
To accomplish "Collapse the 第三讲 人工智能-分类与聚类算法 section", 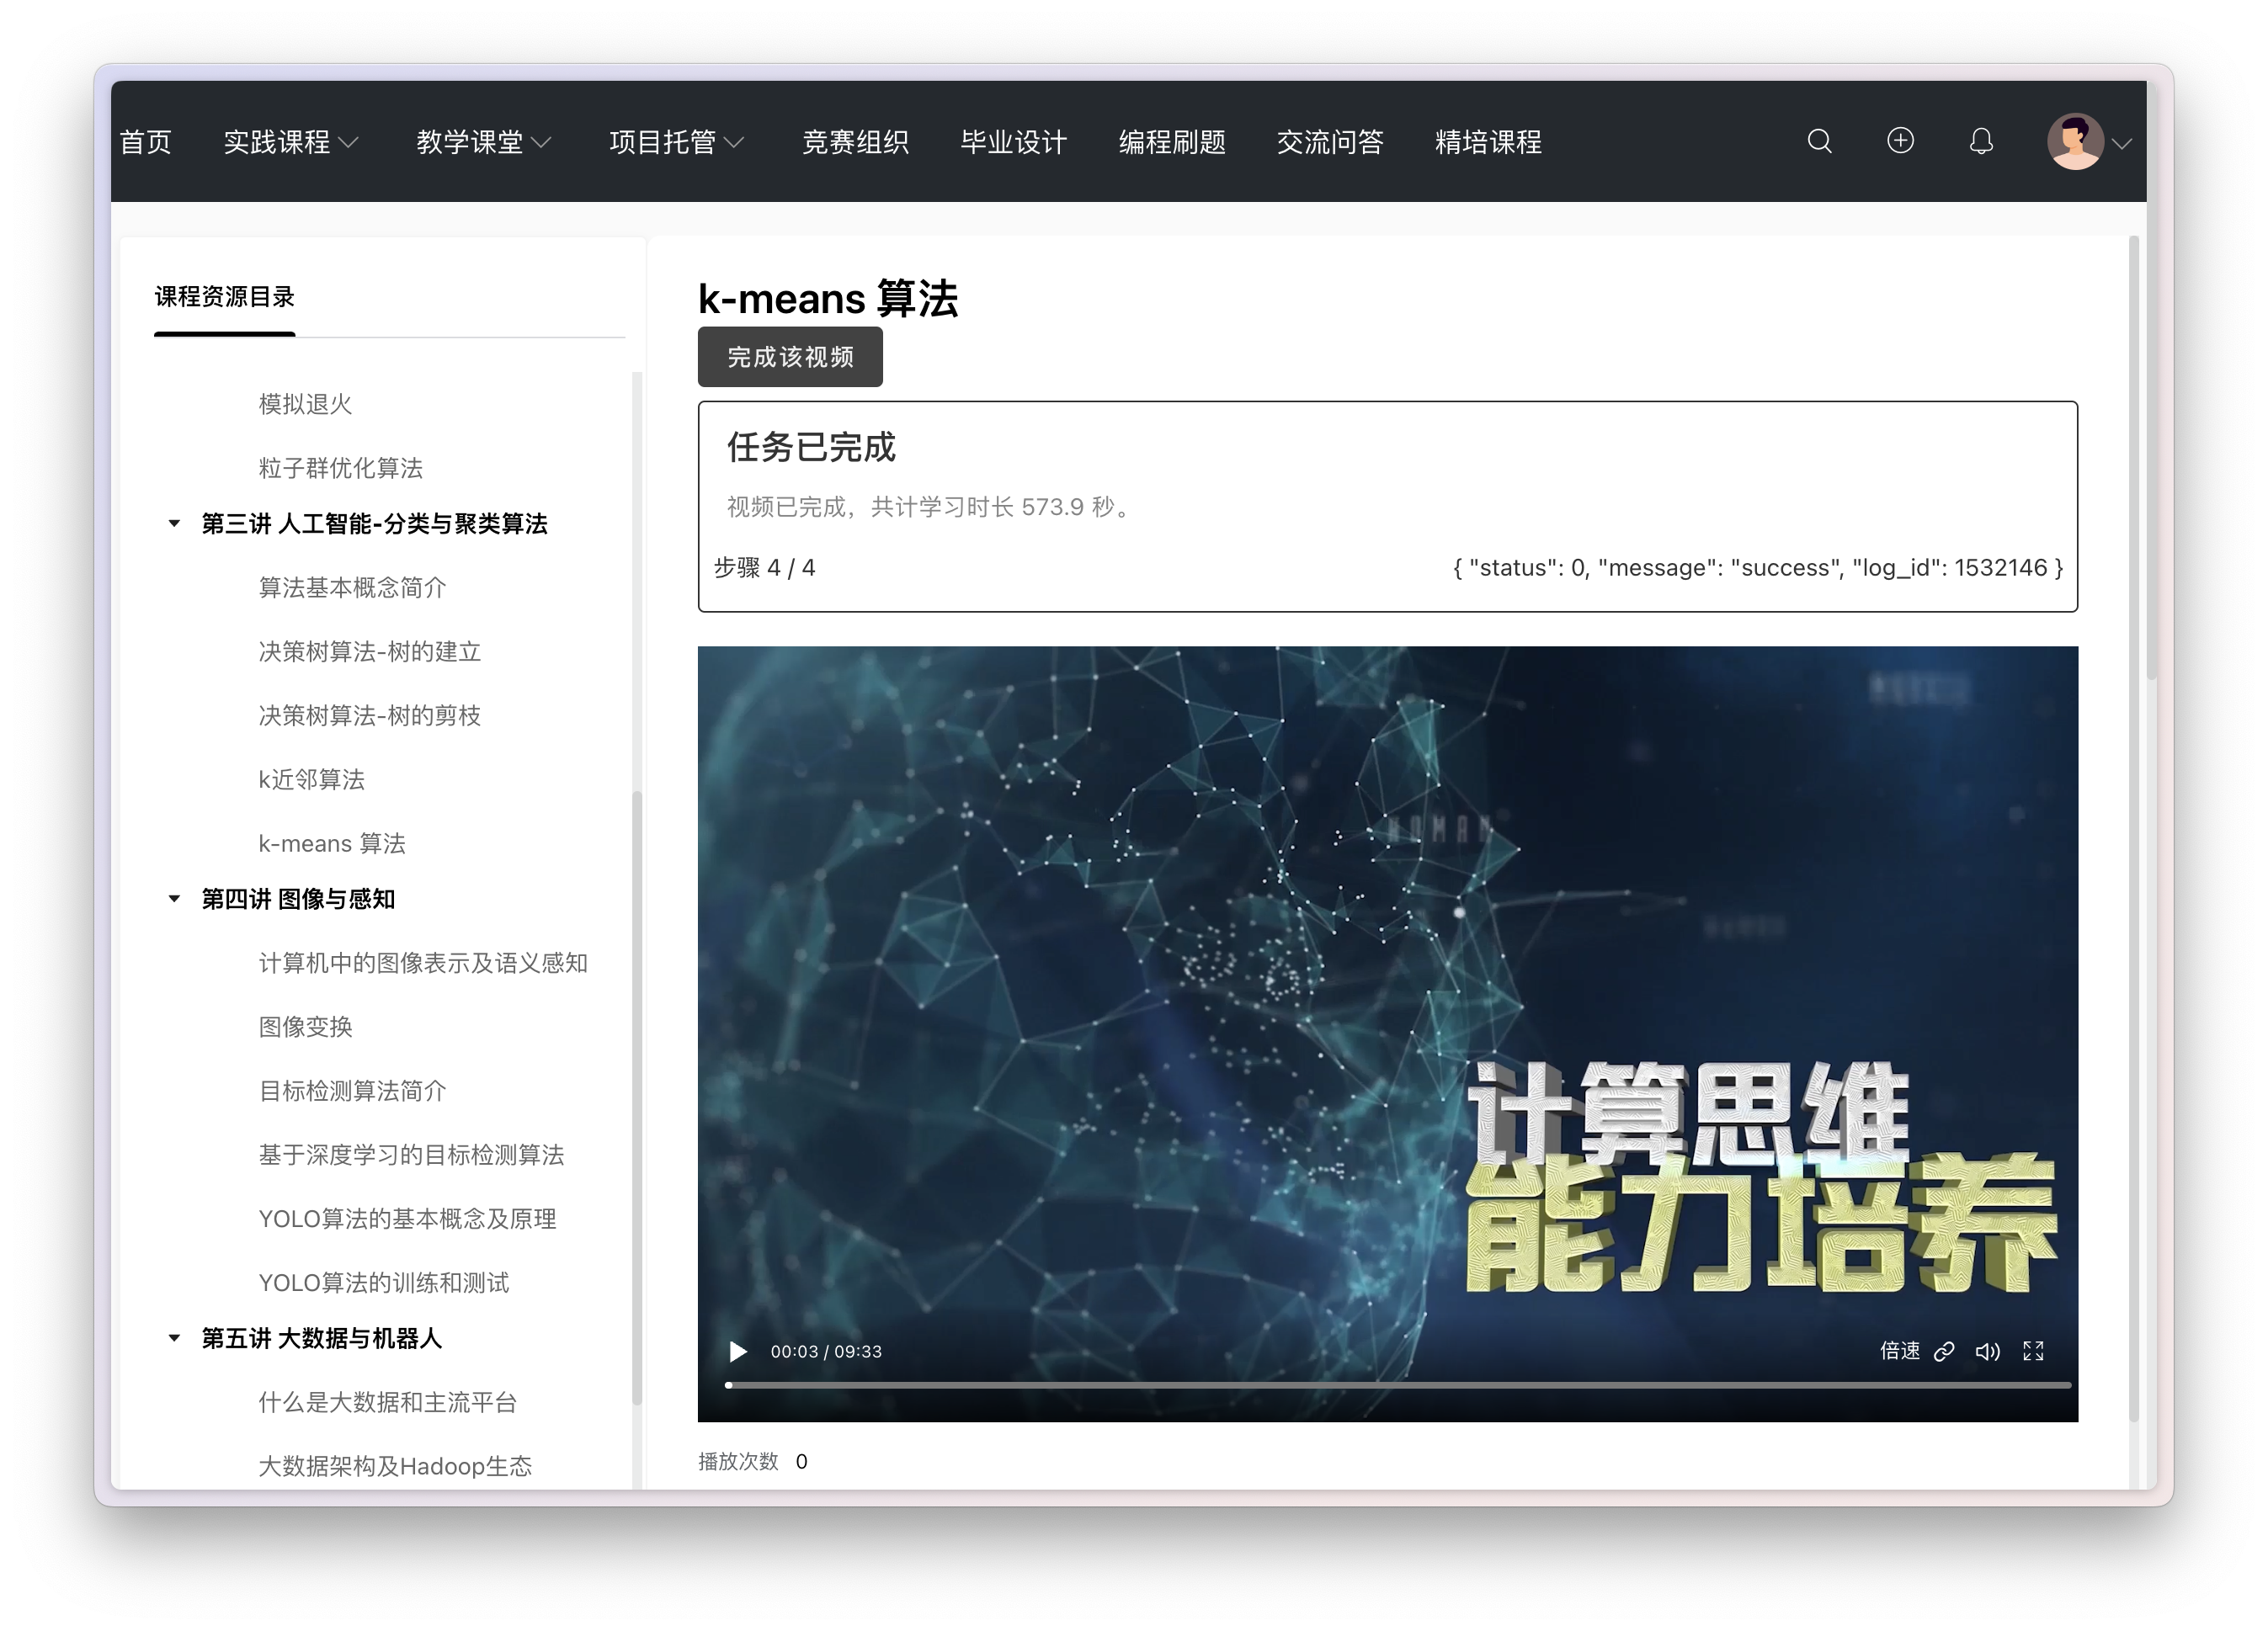I will coord(174,523).
